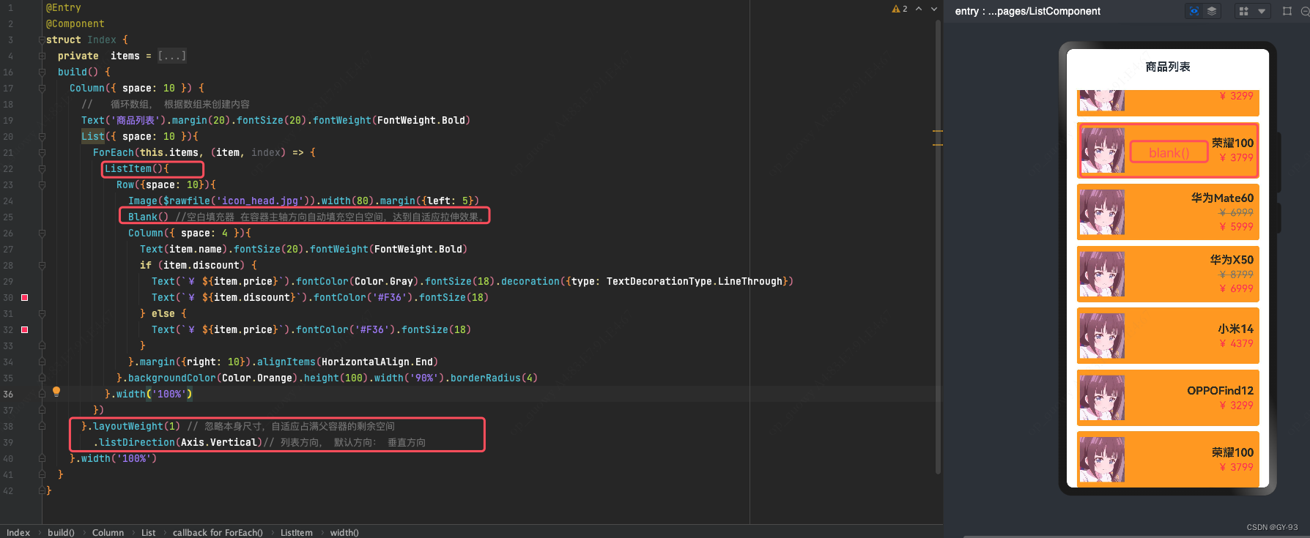Click the 小米14 product name in preview
The height and width of the screenshot is (538, 1310).
coord(1235,329)
